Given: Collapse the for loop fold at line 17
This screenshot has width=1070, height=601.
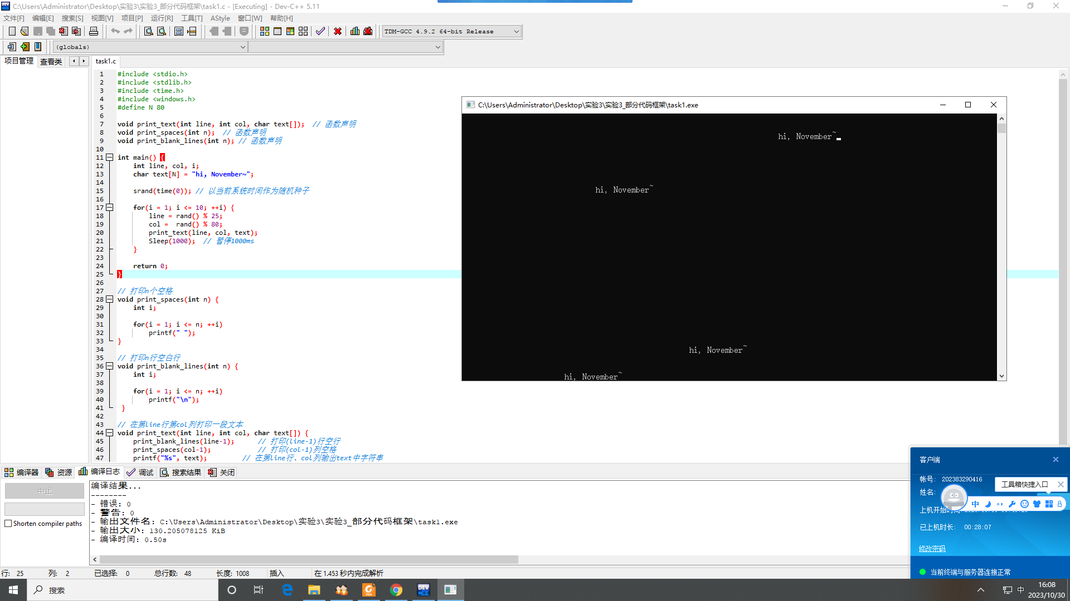Looking at the screenshot, I should point(110,208).
